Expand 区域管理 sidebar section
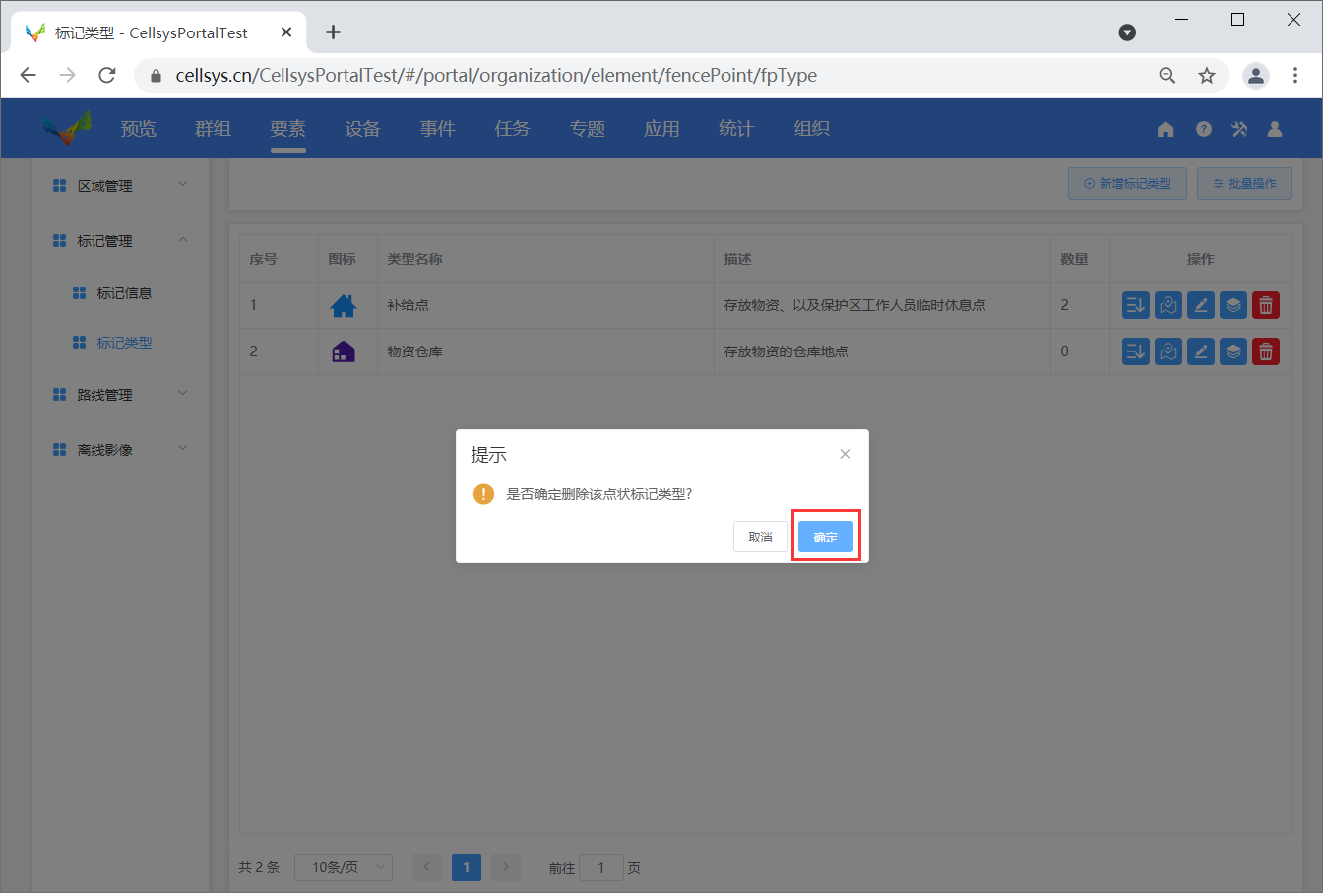This screenshot has height=893, width=1323. pos(120,185)
